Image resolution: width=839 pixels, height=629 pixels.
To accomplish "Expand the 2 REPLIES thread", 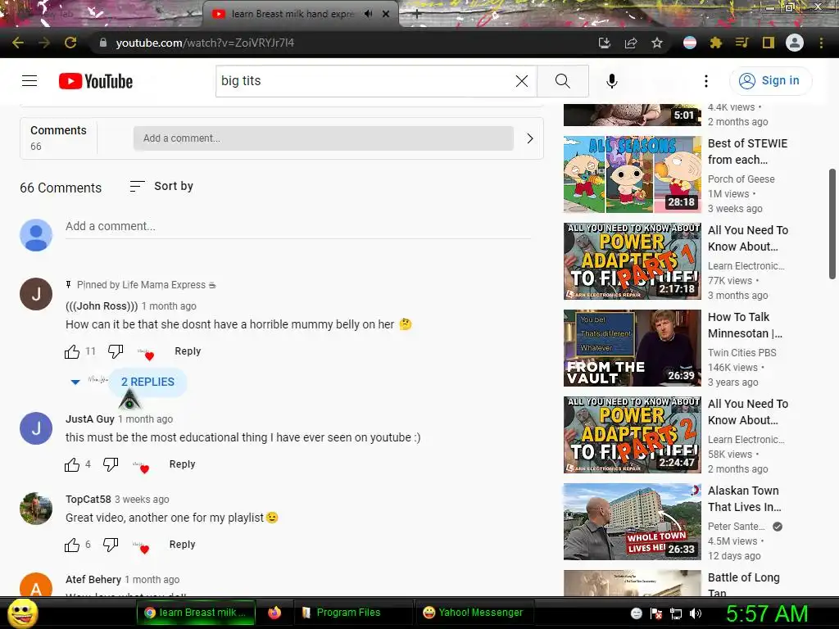I will click(x=147, y=382).
